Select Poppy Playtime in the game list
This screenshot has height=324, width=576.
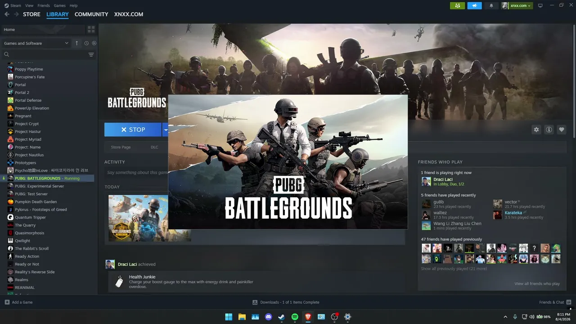pyautogui.click(x=29, y=69)
